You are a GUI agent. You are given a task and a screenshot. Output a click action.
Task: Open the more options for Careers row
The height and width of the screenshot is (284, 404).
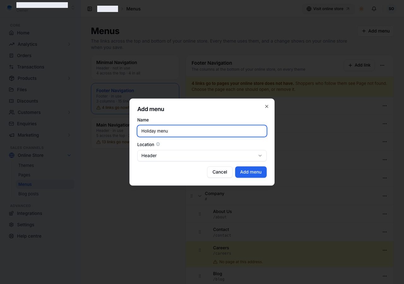tap(385, 250)
